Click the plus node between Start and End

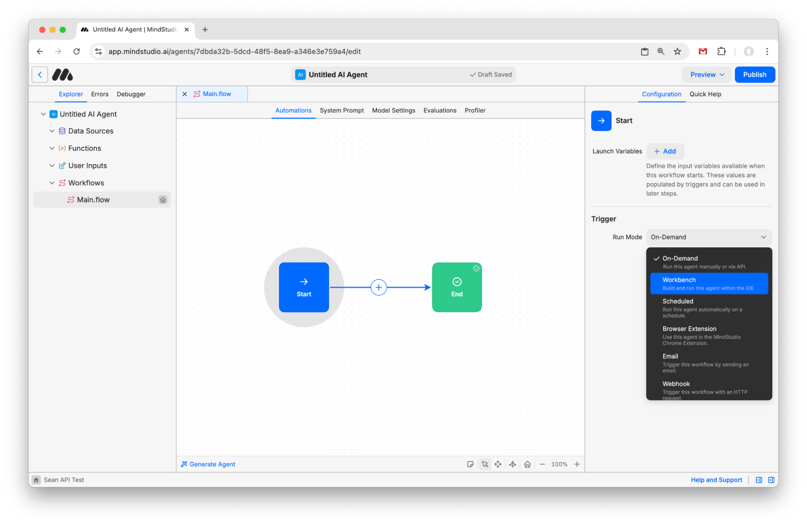click(379, 287)
